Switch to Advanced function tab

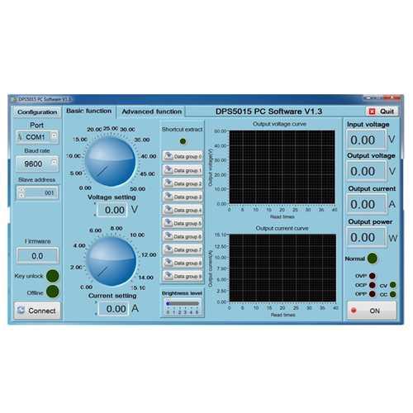pos(151,112)
